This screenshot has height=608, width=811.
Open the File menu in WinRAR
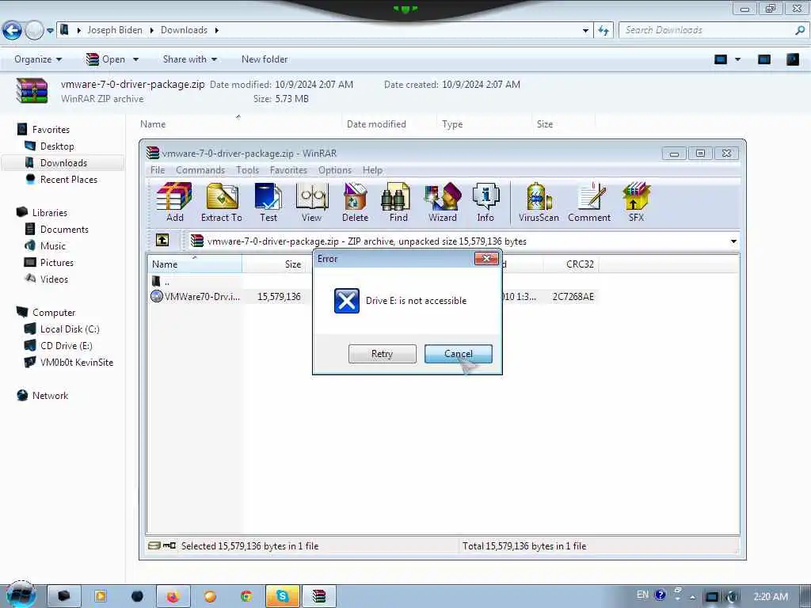coord(158,170)
